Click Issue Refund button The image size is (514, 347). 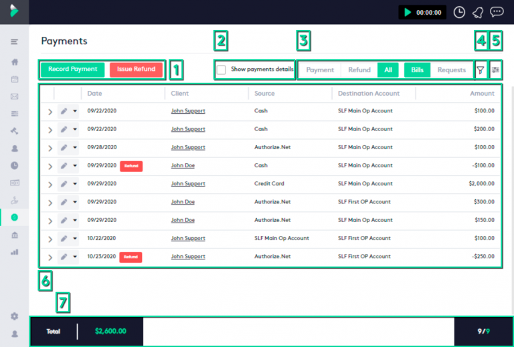pyautogui.click(x=136, y=70)
